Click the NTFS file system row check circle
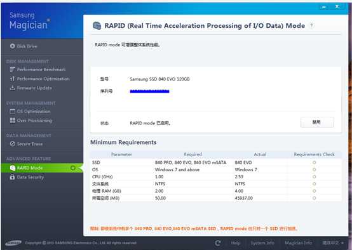 (315, 184)
